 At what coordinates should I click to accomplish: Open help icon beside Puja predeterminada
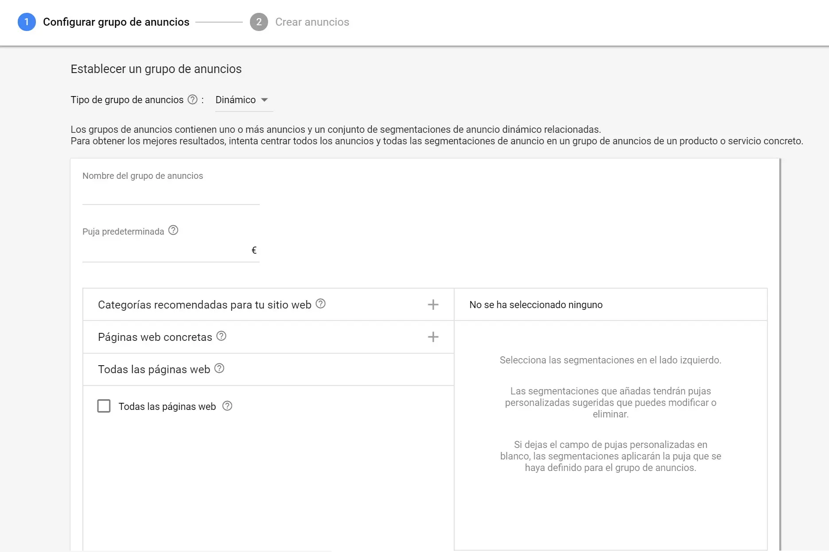(173, 231)
